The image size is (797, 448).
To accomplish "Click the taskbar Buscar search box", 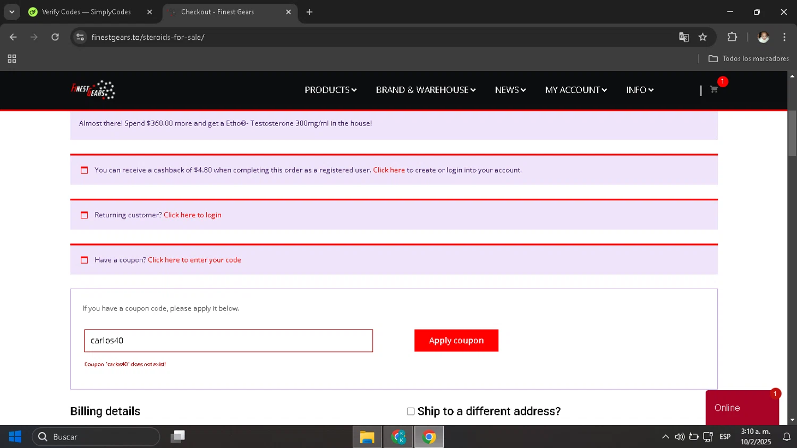I will (x=96, y=437).
